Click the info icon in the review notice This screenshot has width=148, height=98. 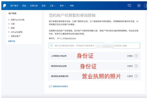pos(52,46)
